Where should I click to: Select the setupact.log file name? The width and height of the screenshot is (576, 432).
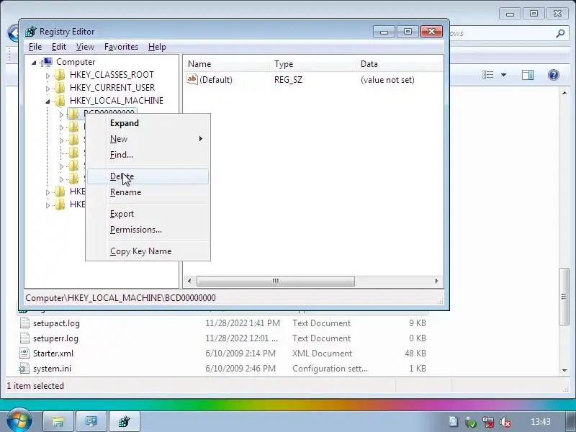pos(56,323)
